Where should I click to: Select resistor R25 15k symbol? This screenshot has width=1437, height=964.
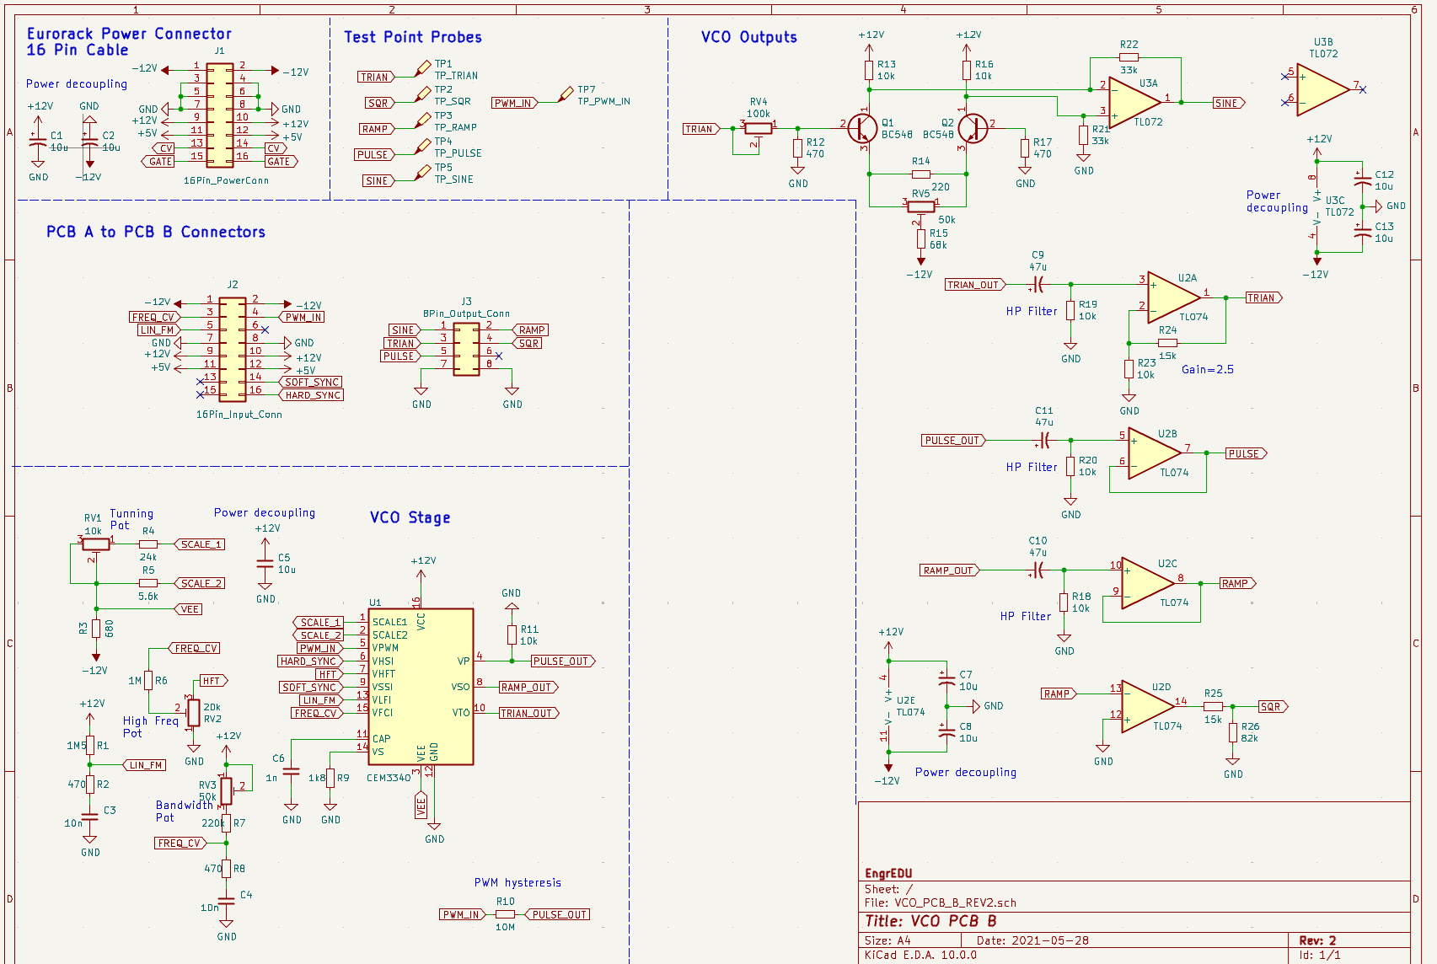[x=1213, y=707]
